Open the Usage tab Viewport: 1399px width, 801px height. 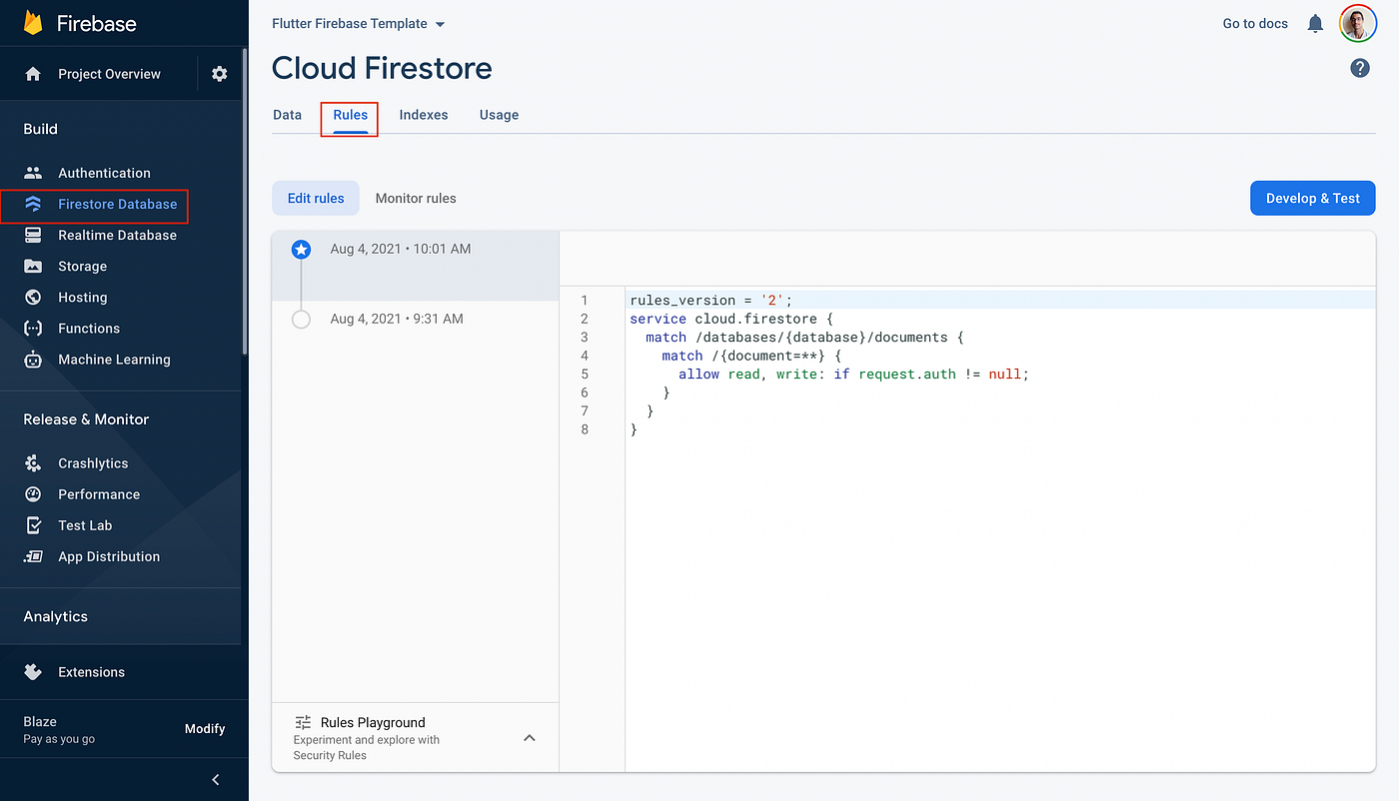pyautogui.click(x=499, y=115)
